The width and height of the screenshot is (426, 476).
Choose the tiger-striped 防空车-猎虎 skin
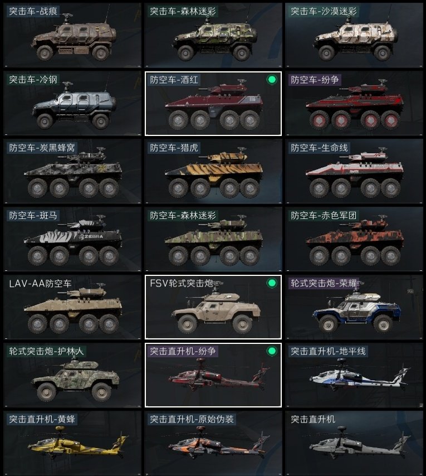[x=213, y=172]
